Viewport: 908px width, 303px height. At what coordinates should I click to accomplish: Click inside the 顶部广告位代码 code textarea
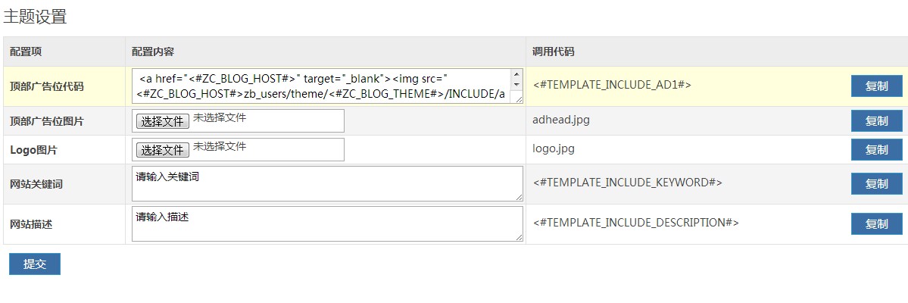(321, 86)
